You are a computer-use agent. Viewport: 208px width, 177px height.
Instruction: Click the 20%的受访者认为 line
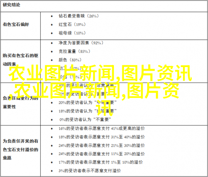[x=87, y=102]
